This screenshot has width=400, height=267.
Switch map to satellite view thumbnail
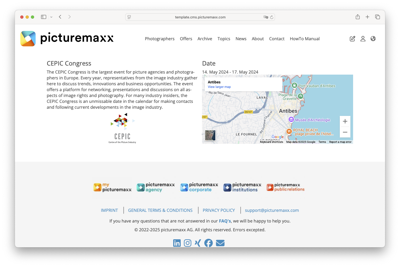[x=210, y=135]
